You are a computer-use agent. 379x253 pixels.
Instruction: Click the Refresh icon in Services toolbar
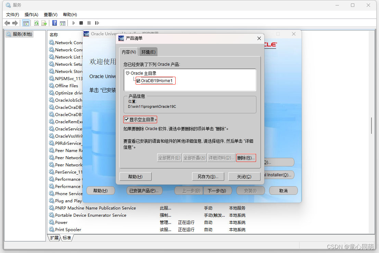click(x=37, y=23)
